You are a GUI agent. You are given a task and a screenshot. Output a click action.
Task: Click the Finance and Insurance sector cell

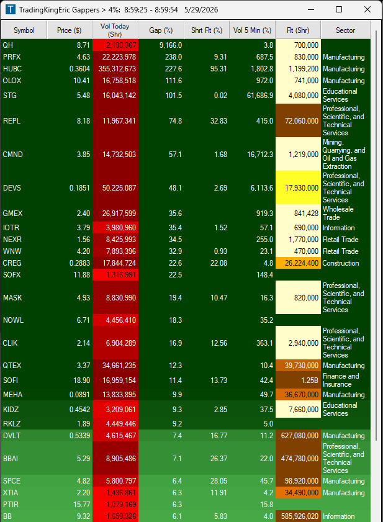[x=345, y=380]
